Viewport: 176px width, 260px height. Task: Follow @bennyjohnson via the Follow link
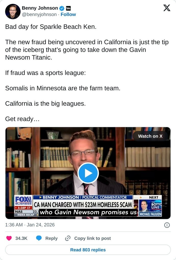(68, 14)
